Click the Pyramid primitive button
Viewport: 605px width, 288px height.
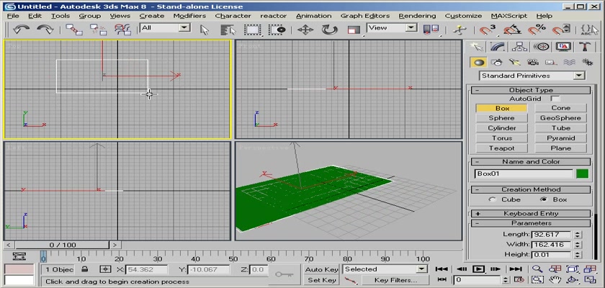point(560,138)
